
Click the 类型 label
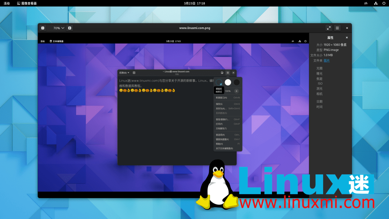coord(319,50)
